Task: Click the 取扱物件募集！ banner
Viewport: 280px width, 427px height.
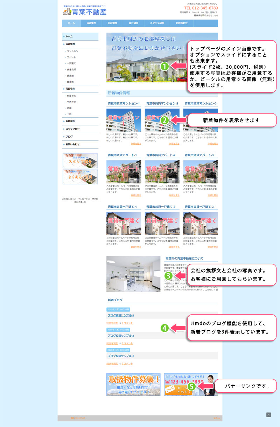Action: point(133,385)
